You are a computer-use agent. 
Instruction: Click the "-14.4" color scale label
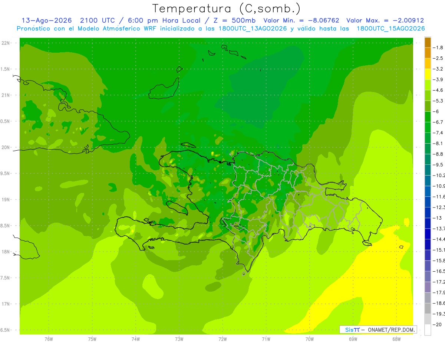(x=439, y=239)
